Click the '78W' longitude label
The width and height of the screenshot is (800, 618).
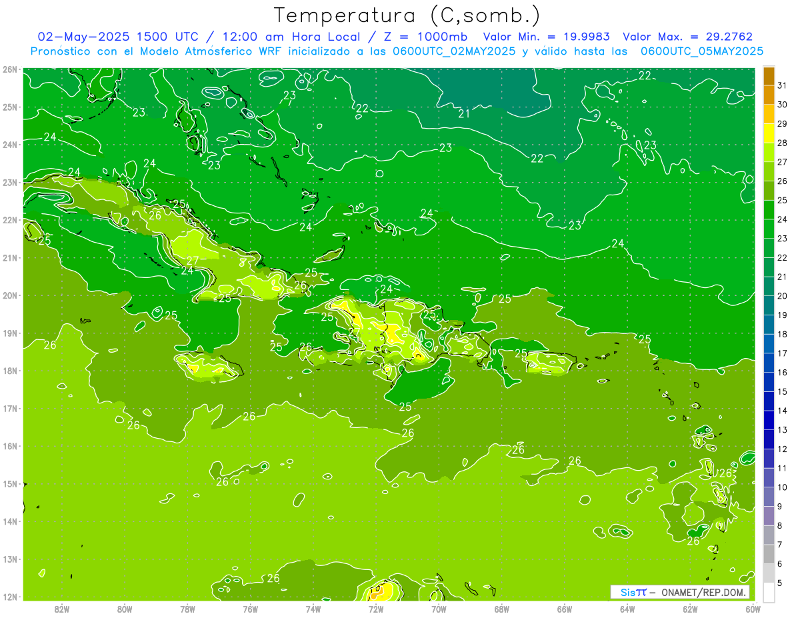click(x=187, y=609)
